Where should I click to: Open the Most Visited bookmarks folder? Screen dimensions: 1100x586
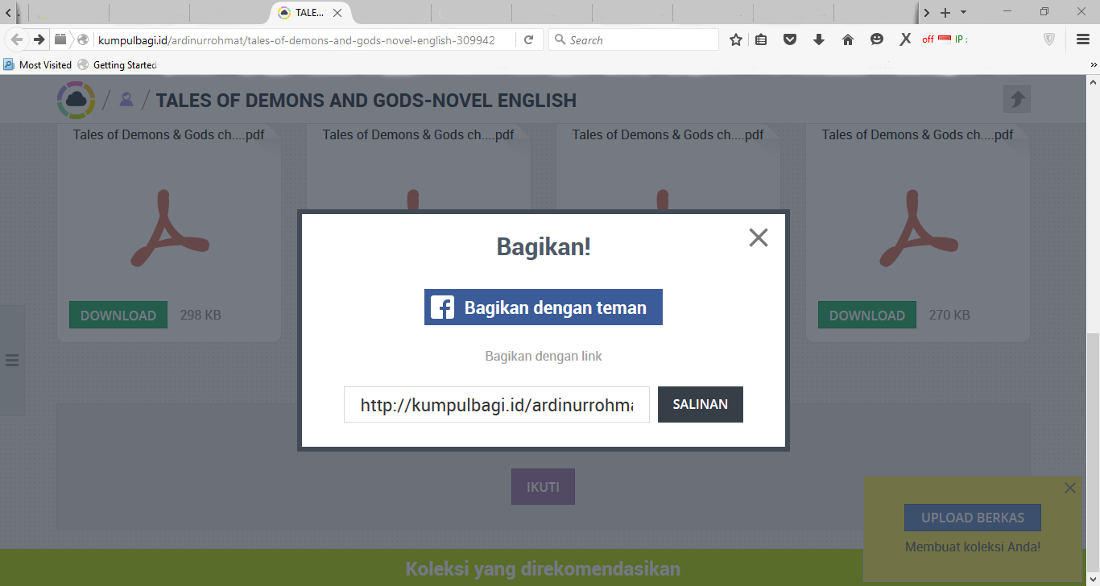(38, 64)
